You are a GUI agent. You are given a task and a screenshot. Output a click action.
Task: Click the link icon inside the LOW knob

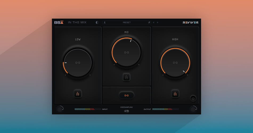pyautogui.click(x=78, y=63)
